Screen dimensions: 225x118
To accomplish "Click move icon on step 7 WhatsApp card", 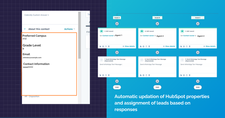I will (x=103, y=75).
